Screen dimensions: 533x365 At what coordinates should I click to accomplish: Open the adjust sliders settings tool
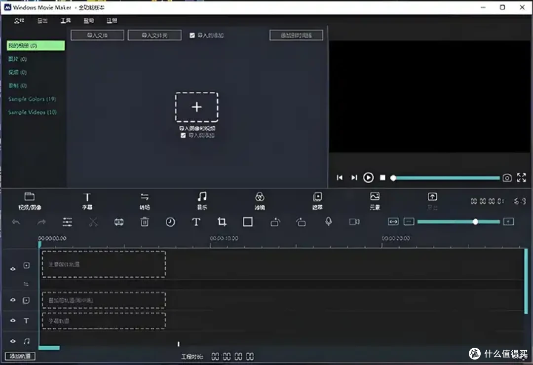pyautogui.click(x=67, y=222)
